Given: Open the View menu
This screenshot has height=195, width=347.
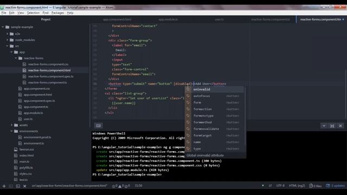Looking at the screenshot, I should 21,13.
